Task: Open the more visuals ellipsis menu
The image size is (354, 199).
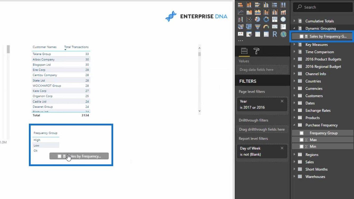Action: (x=240, y=41)
